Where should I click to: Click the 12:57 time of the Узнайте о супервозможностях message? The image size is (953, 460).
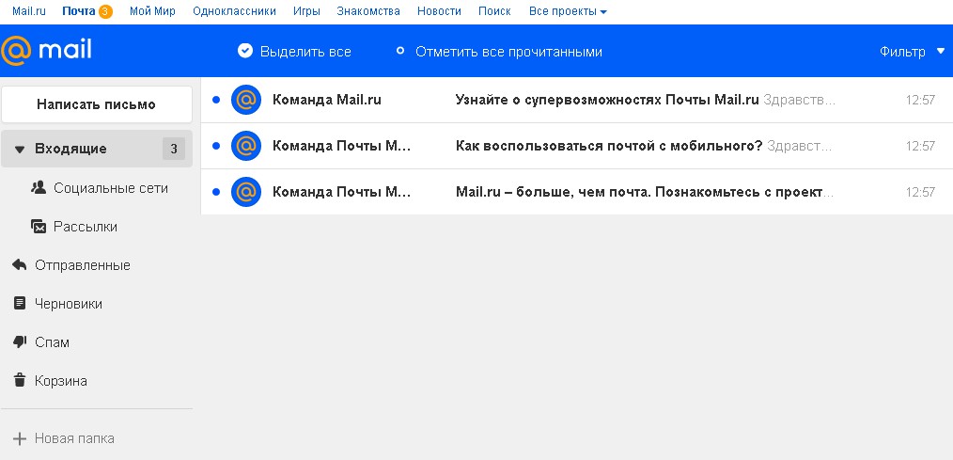pyautogui.click(x=920, y=100)
